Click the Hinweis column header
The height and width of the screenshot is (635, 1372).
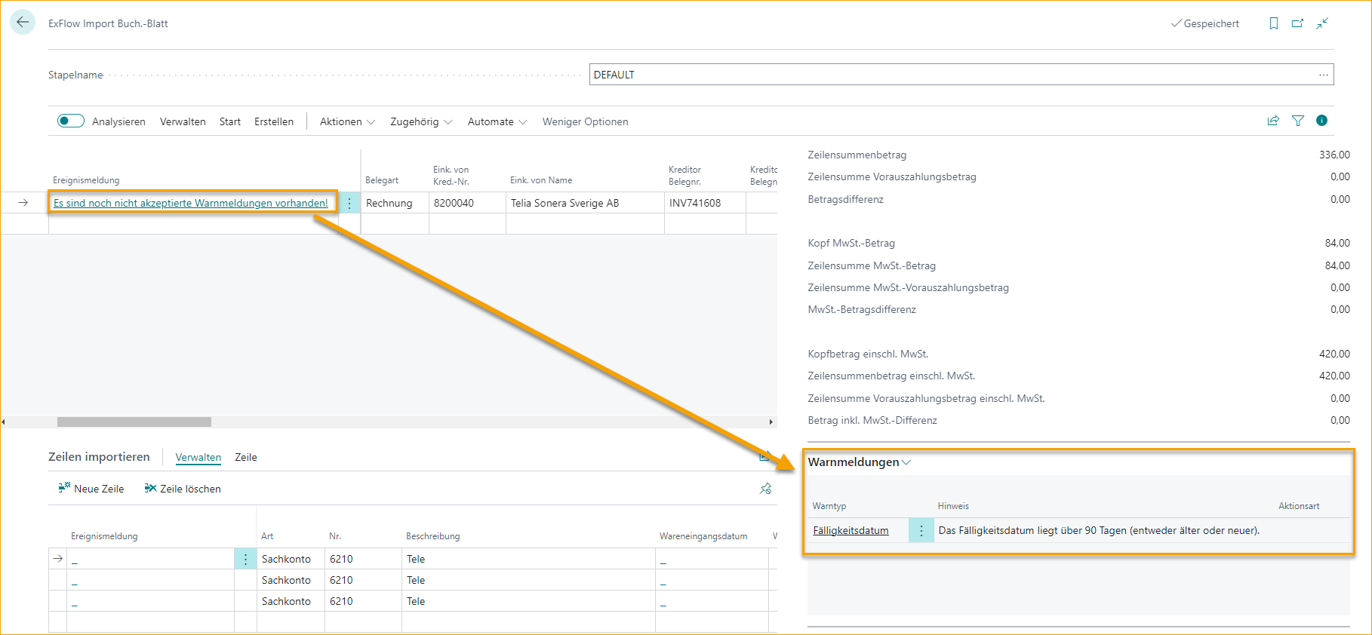[x=953, y=506]
